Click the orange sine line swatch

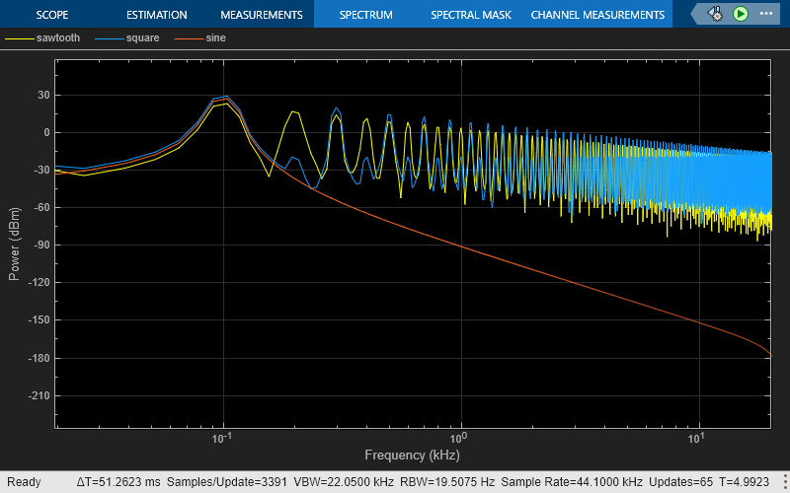tap(189, 38)
